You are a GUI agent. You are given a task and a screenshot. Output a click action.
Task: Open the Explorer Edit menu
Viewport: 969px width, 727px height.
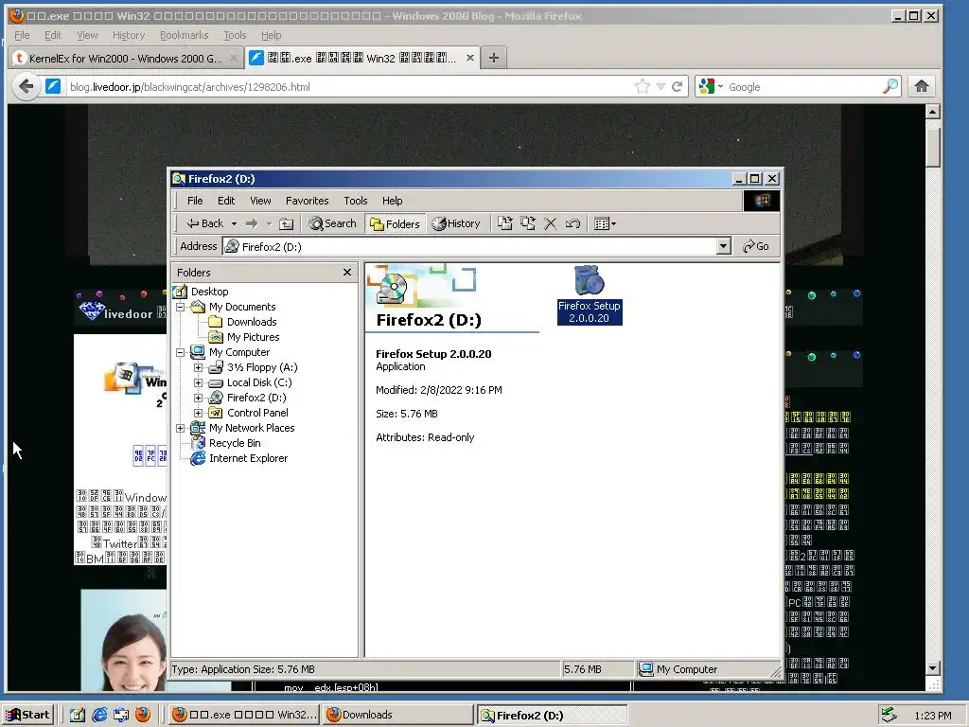click(x=226, y=201)
